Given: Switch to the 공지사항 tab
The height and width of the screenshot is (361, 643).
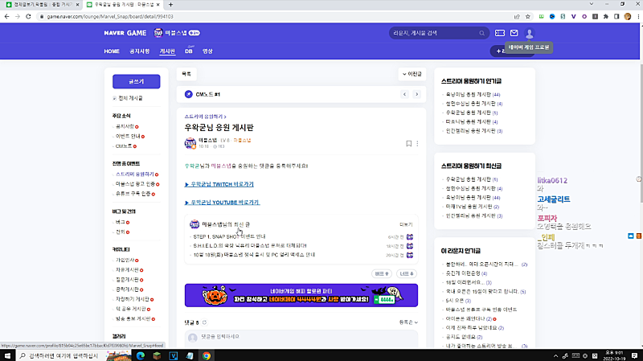Looking at the screenshot, I should click(140, 51).
